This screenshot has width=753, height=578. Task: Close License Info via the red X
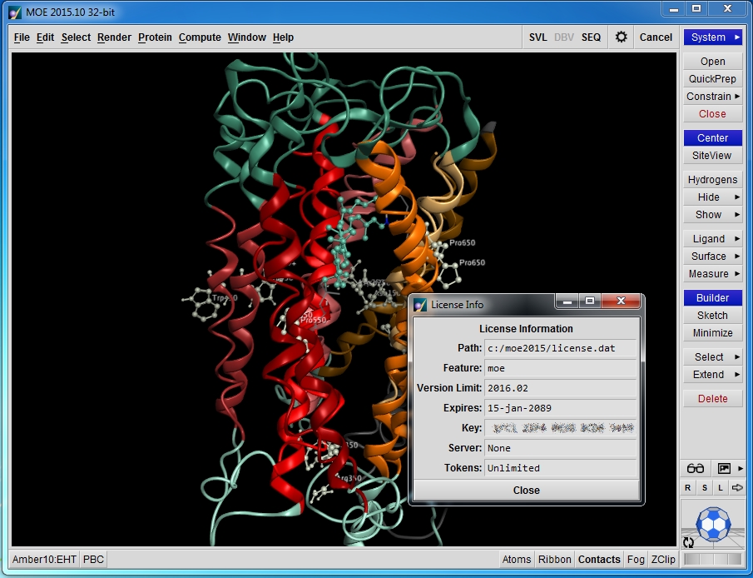click(621, 301)
